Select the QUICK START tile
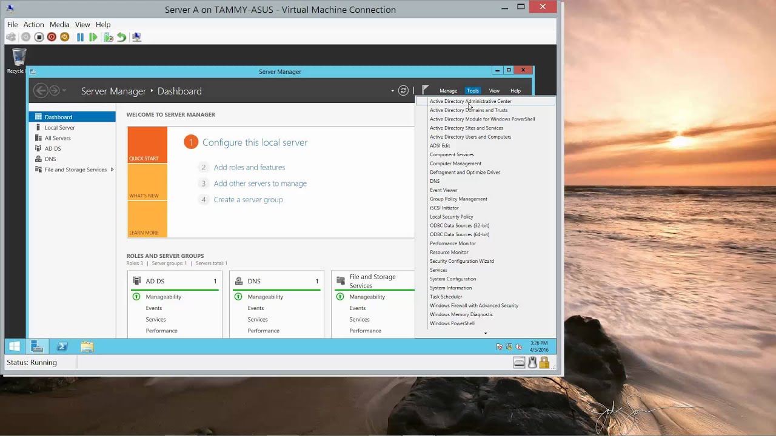This screenshot has width=776, height=436. pos(147,145)
